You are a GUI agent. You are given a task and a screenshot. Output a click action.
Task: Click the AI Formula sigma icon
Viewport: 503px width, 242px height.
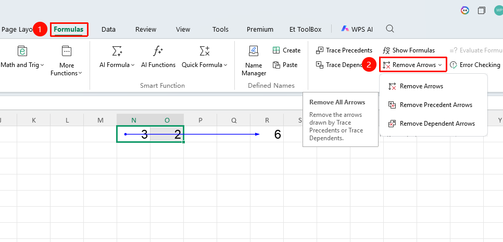pyautogui.click(x=117, y=51)
